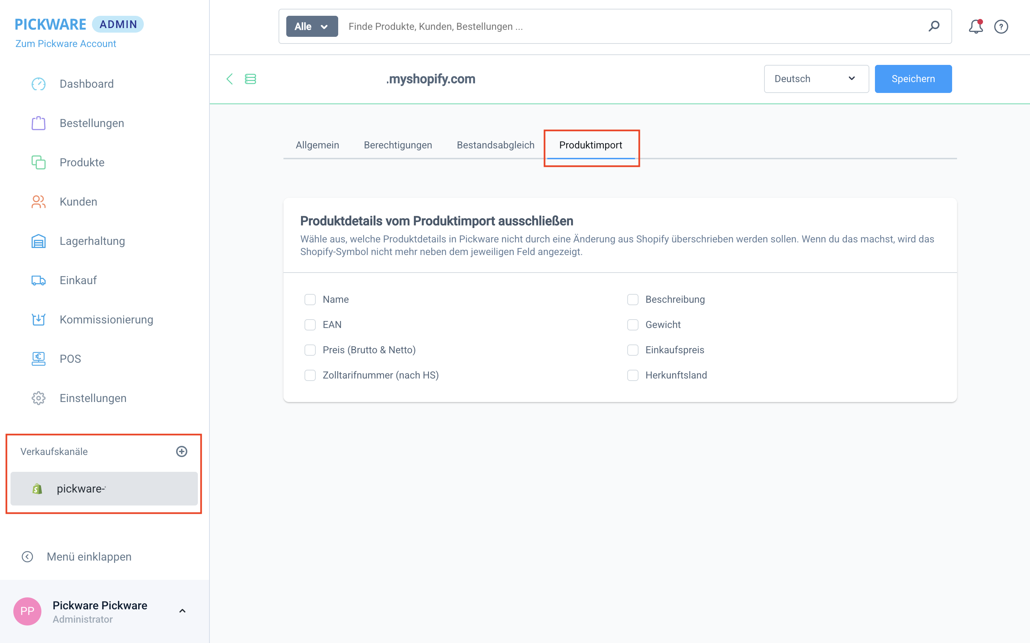
Task: Tick the Herkunftsland checkbox
Action: pos(633,375)
